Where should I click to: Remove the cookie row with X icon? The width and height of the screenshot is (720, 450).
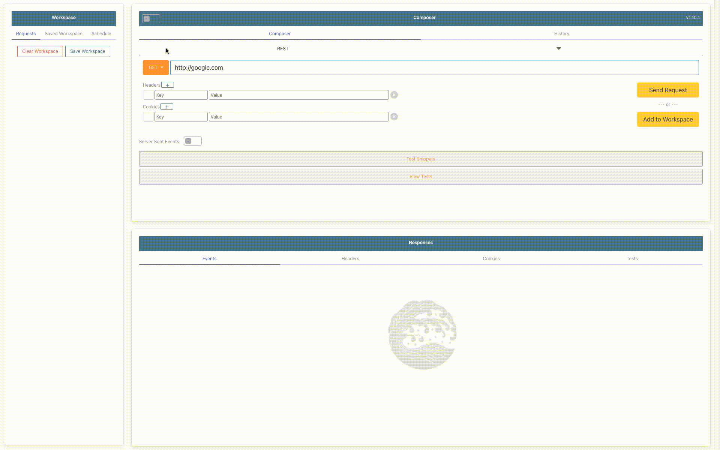(394, 117)
